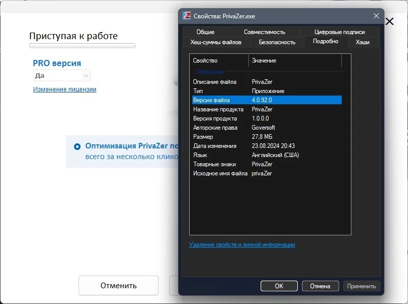Image resolution: width=408 pixels, height=304 pixels.
Task: Collapse the Описание group header
Action: [x=210, y=72]
